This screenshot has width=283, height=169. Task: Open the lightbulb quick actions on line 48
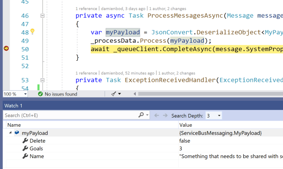coord(32,32)
